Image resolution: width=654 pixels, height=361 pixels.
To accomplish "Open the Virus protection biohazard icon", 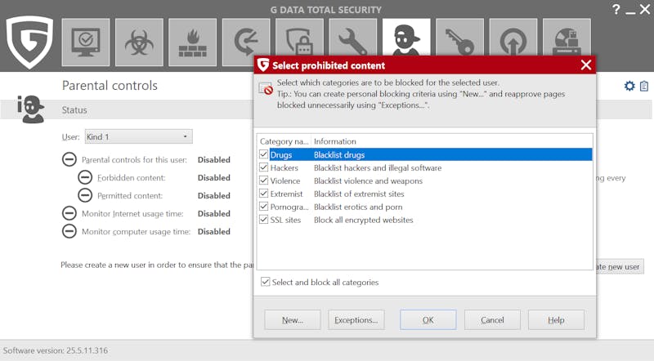I will [x=139, y=42].
